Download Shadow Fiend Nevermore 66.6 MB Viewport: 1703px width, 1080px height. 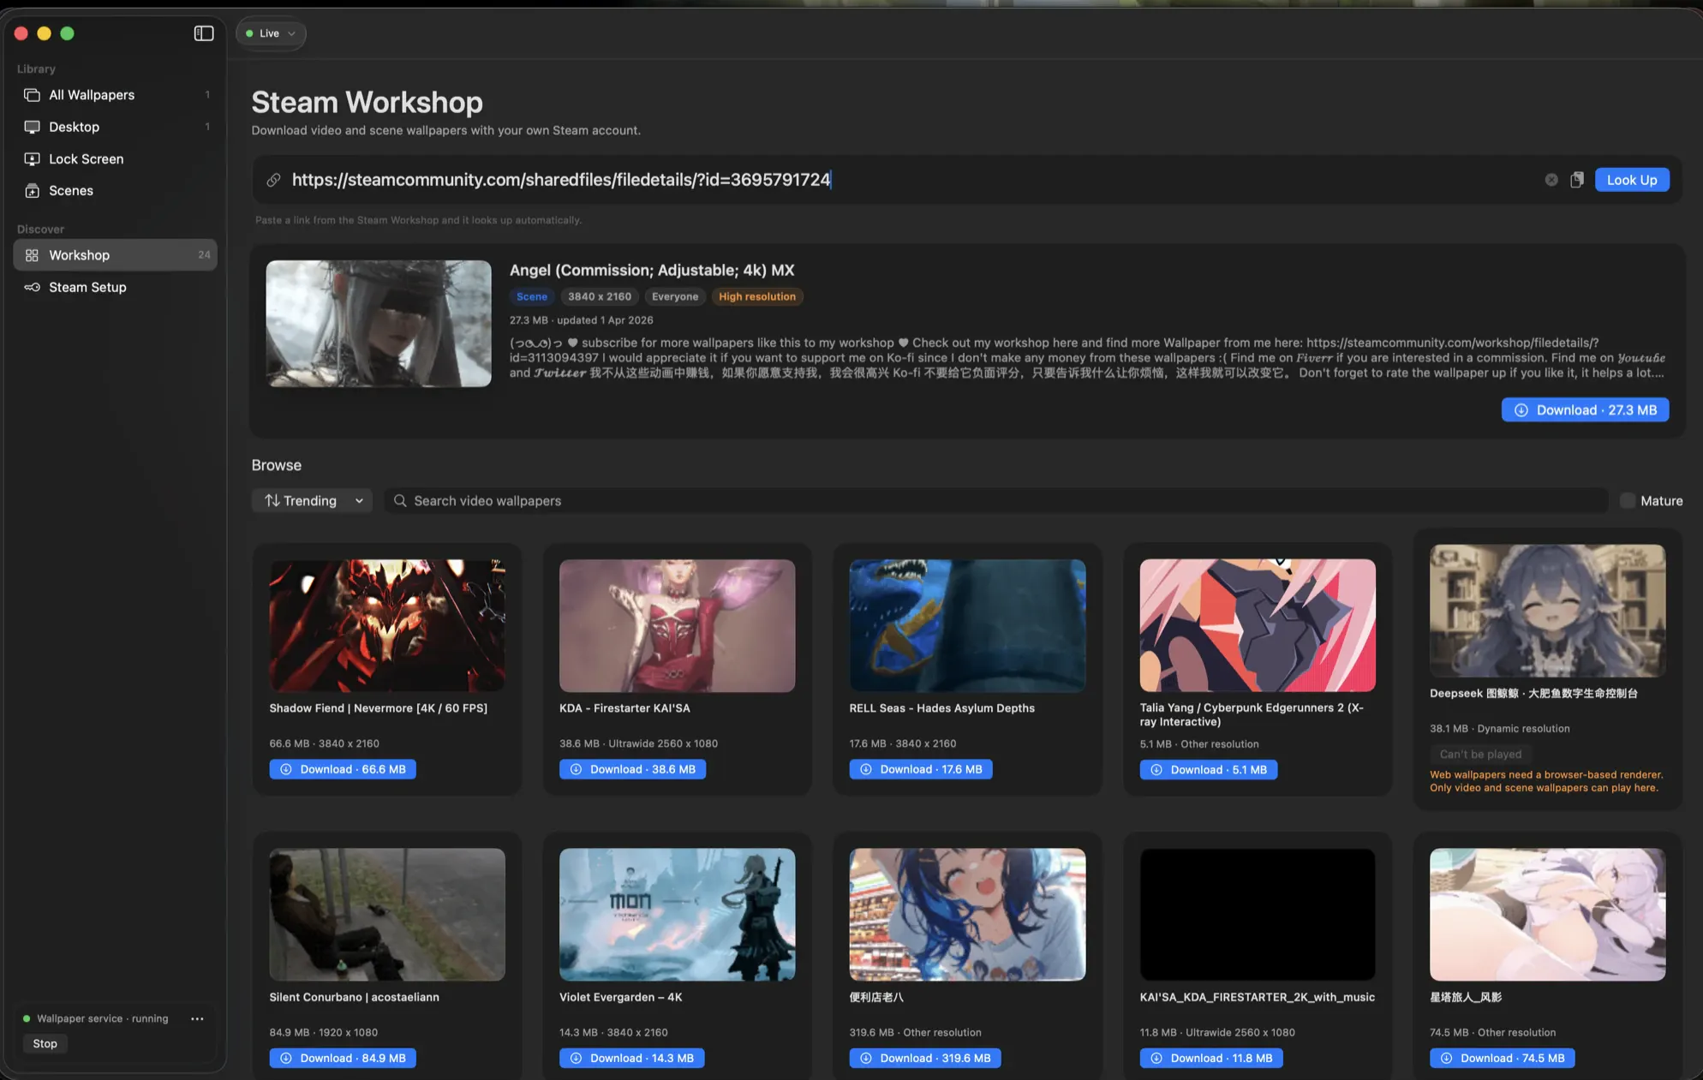pyautogui.click(x=343, y=769)
